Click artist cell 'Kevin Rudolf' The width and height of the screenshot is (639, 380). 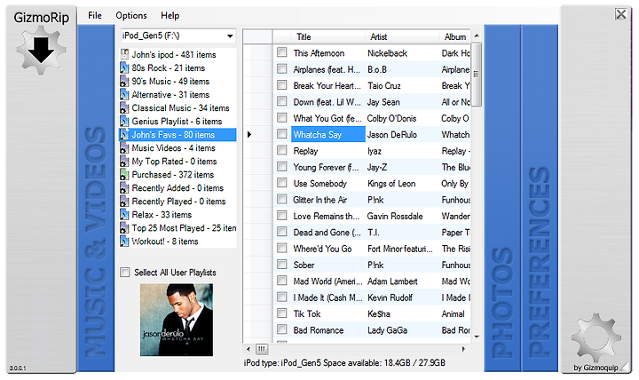point(390,297)
